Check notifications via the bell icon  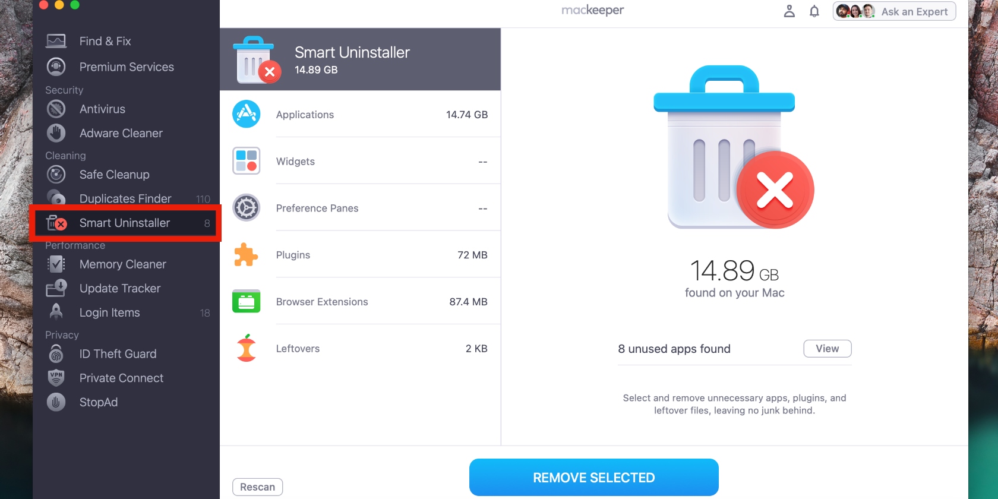(x=814, y=11)
